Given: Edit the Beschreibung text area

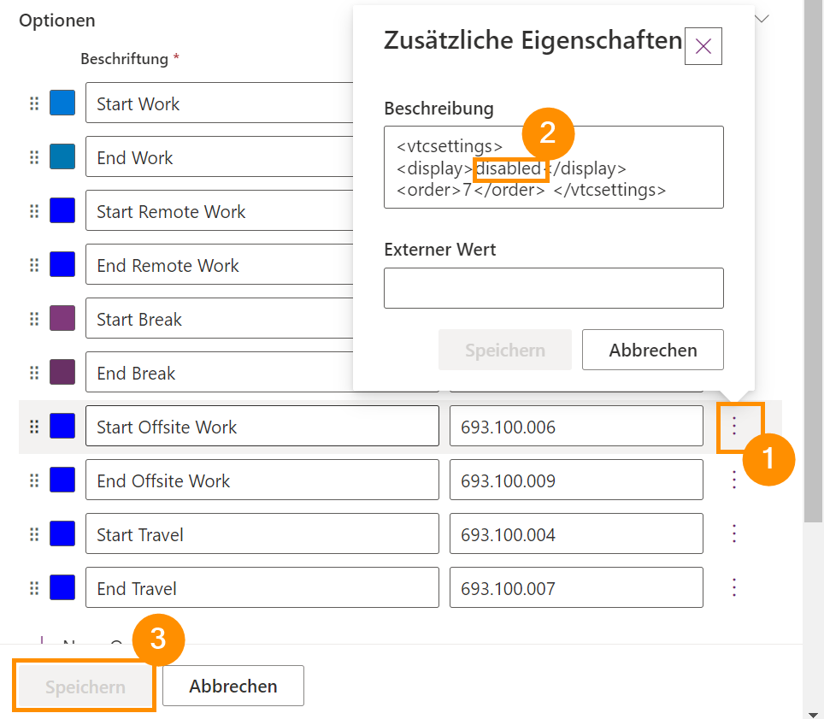Looking at the screenshot, I should coord(553,167).
